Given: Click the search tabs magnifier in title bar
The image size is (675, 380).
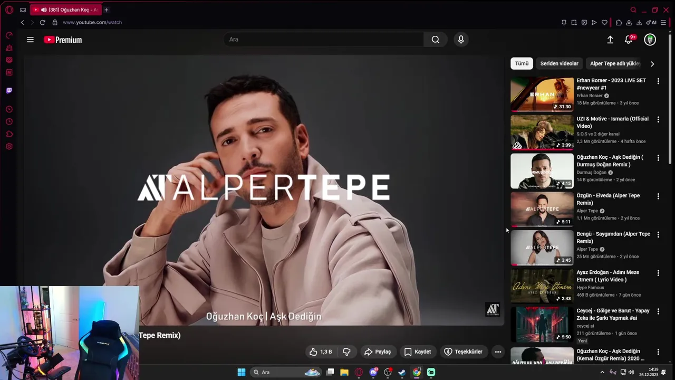Looking at the screenshot, I should 633,9.
